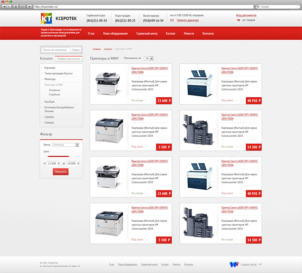Open the topmost product link priced 5 500

150,117
